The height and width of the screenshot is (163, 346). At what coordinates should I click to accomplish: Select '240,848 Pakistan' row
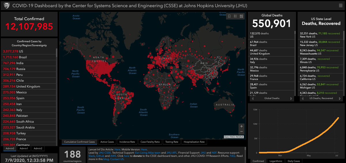pyautogui.click(x=29, y=116)
